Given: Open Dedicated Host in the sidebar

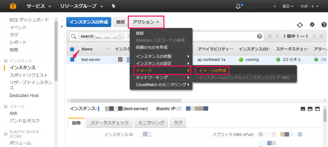Looking at the screenshot, I should point(24,96).
